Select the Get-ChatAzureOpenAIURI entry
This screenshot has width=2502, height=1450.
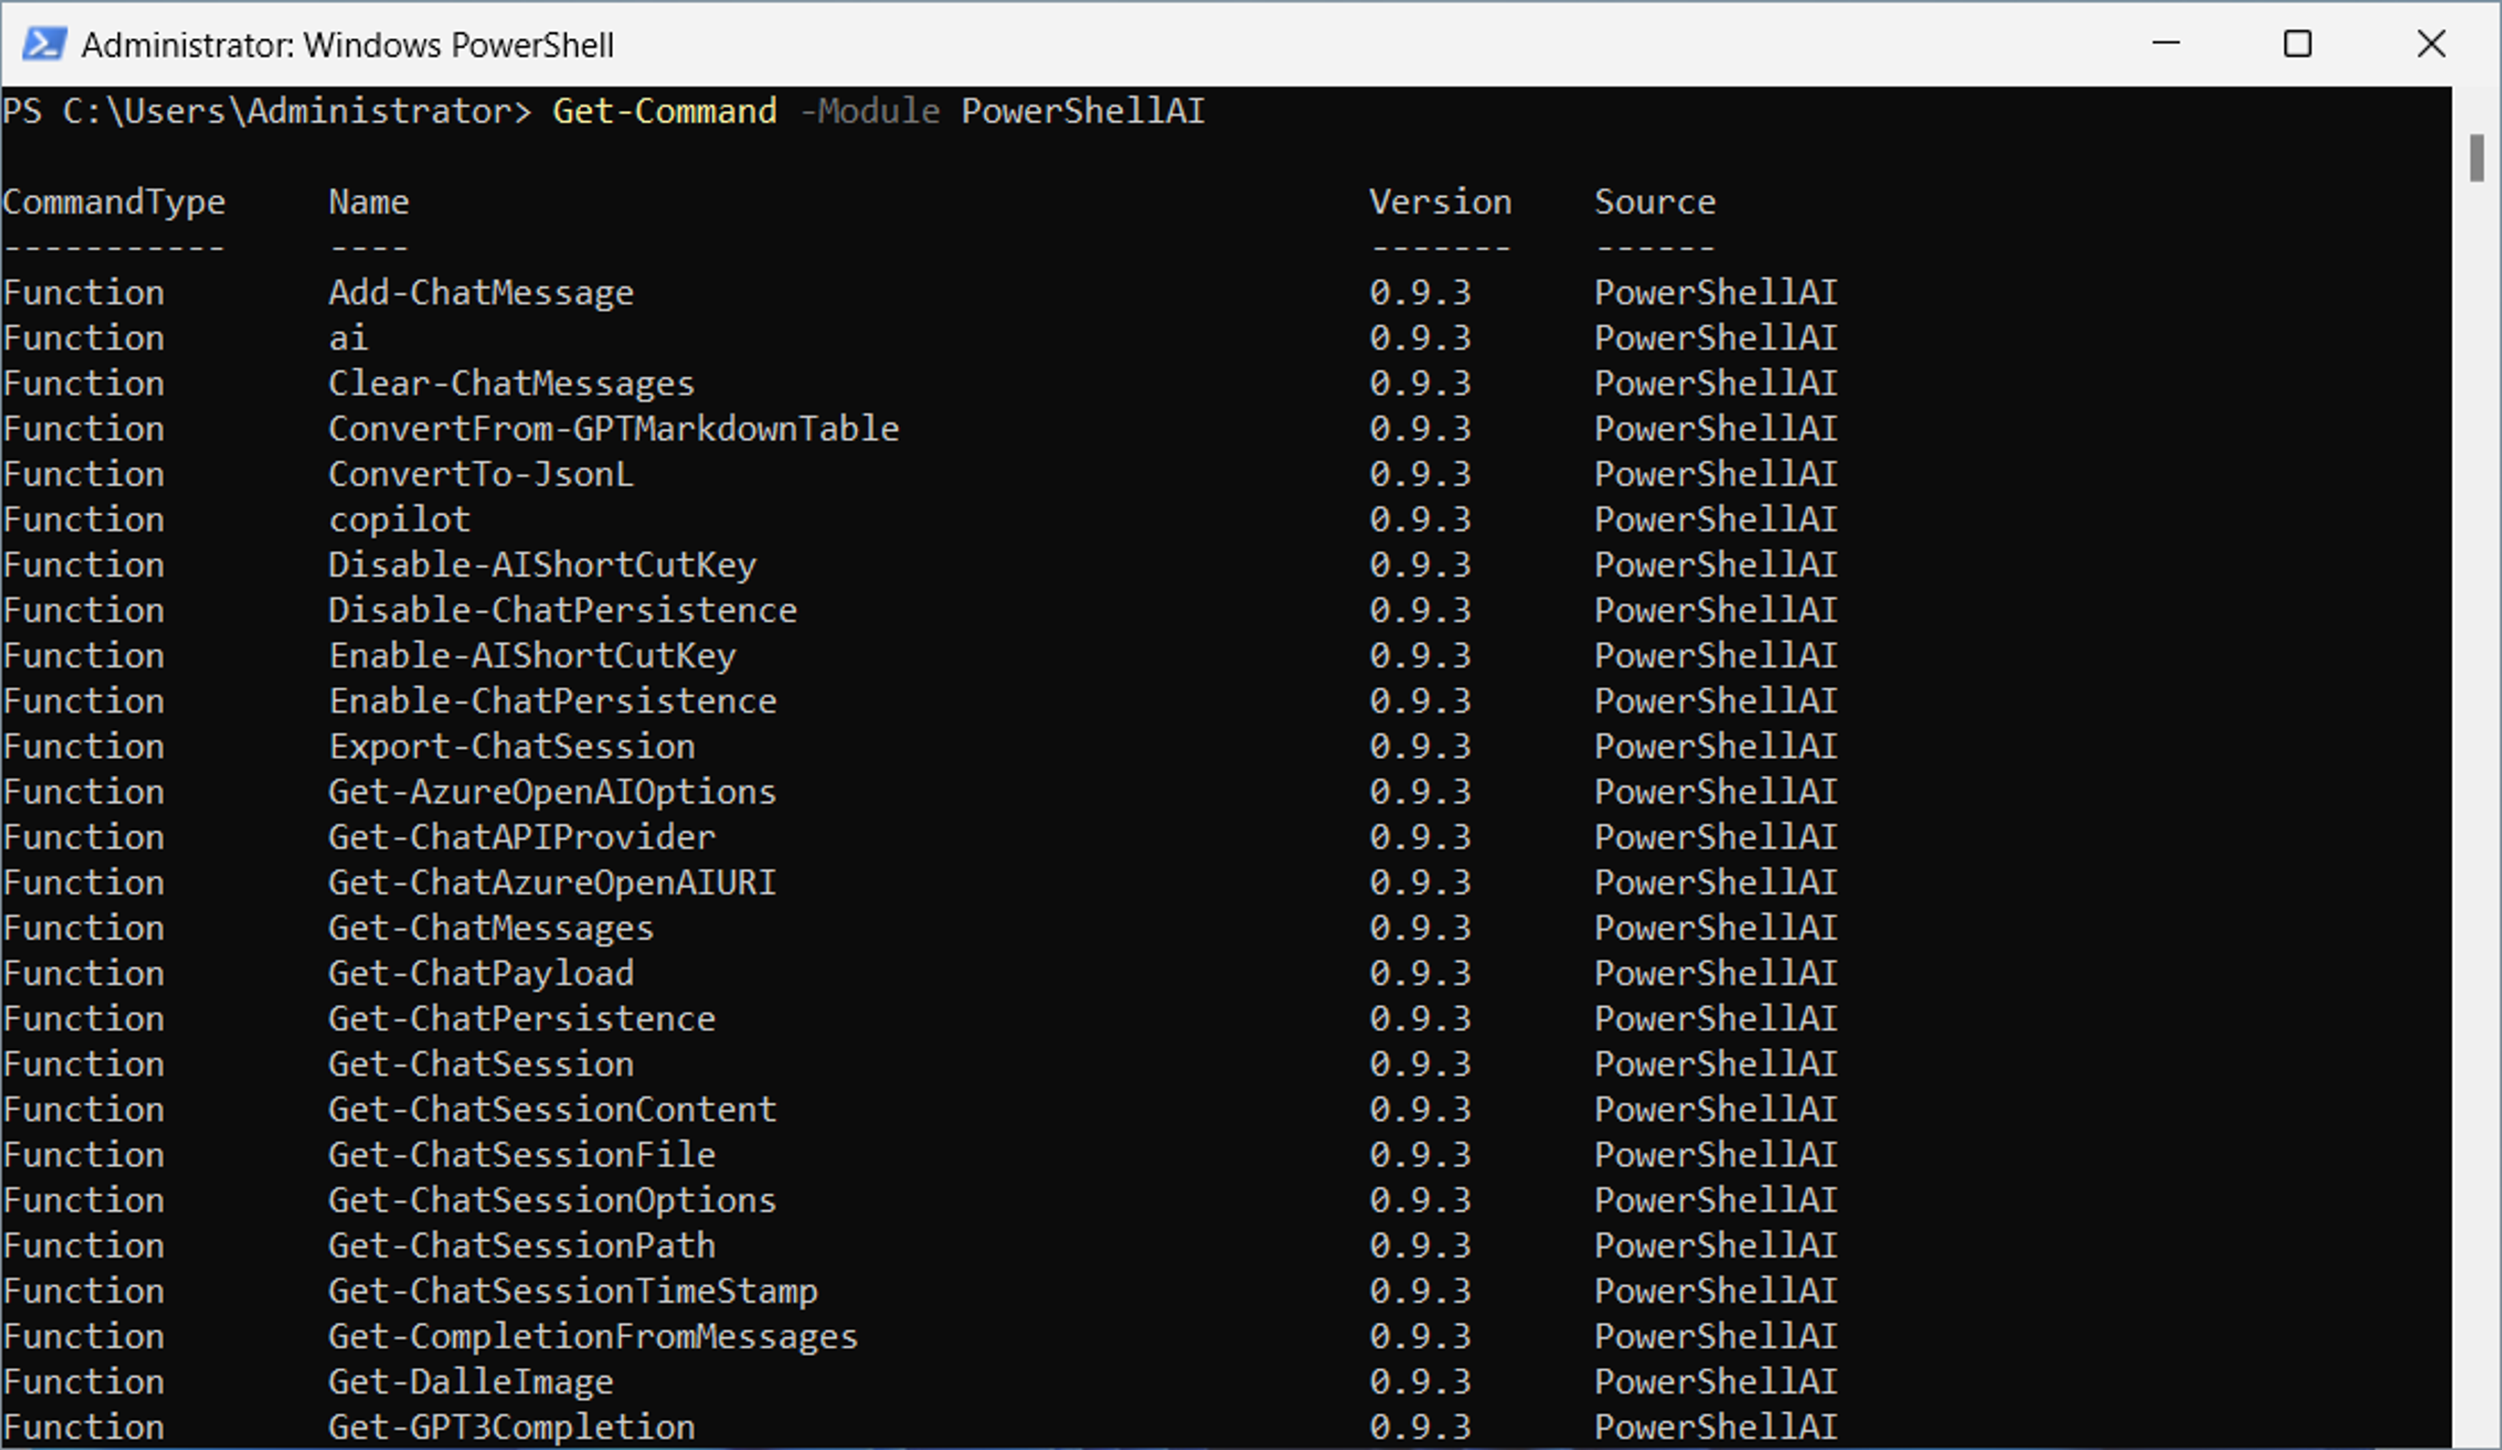(x=552, y=883)
